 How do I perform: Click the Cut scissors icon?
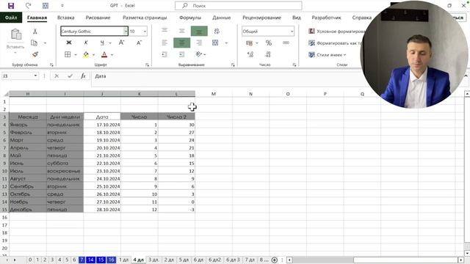pos(35,31)
